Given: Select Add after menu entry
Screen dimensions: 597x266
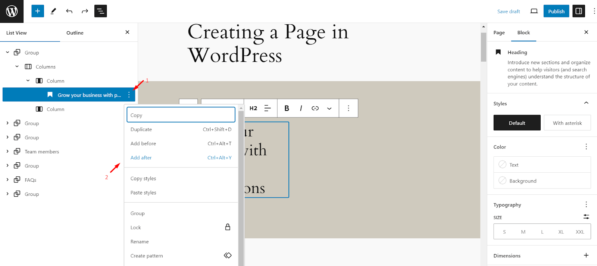Looking at the screenshot, I should 181,158.
